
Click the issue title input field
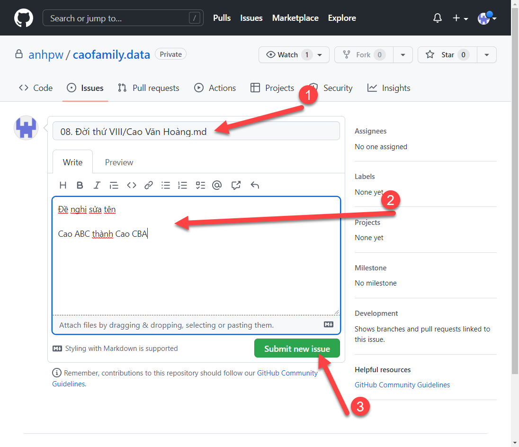196,131
